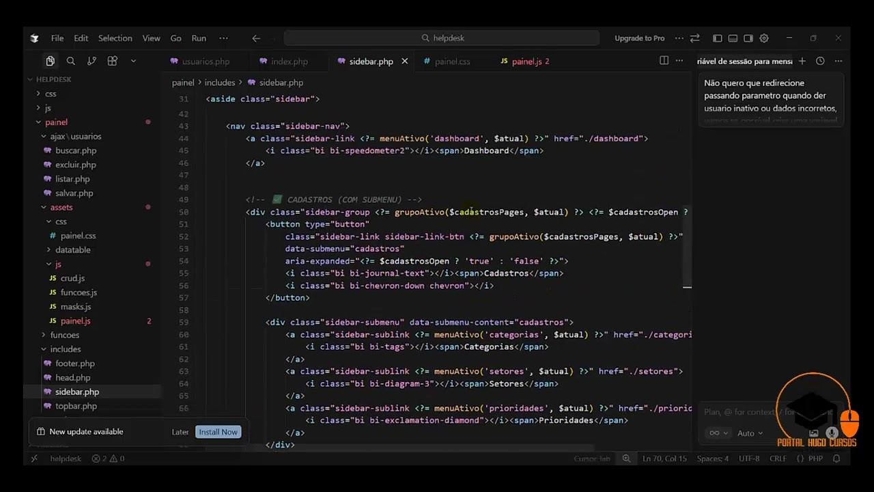Viewport: 874px width, 492px height.
Task: Open the Go menu
Action: coord(175,38)
